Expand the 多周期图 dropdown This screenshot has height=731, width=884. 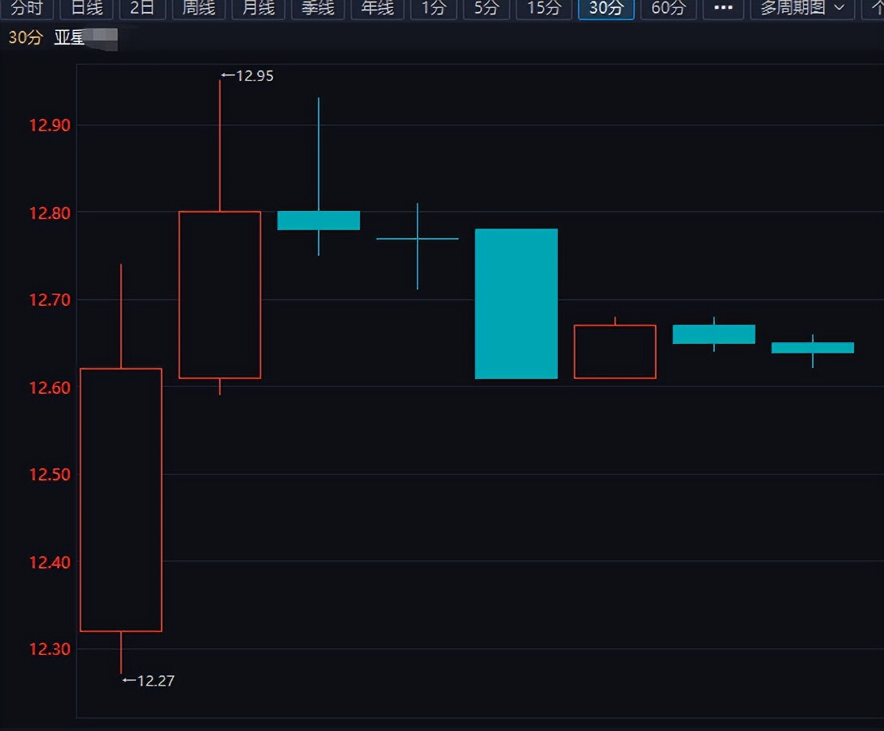pos(802,8)
